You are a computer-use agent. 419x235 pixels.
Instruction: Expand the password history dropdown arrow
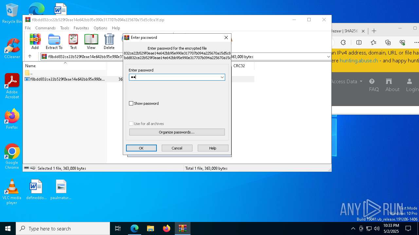[222, 77]
